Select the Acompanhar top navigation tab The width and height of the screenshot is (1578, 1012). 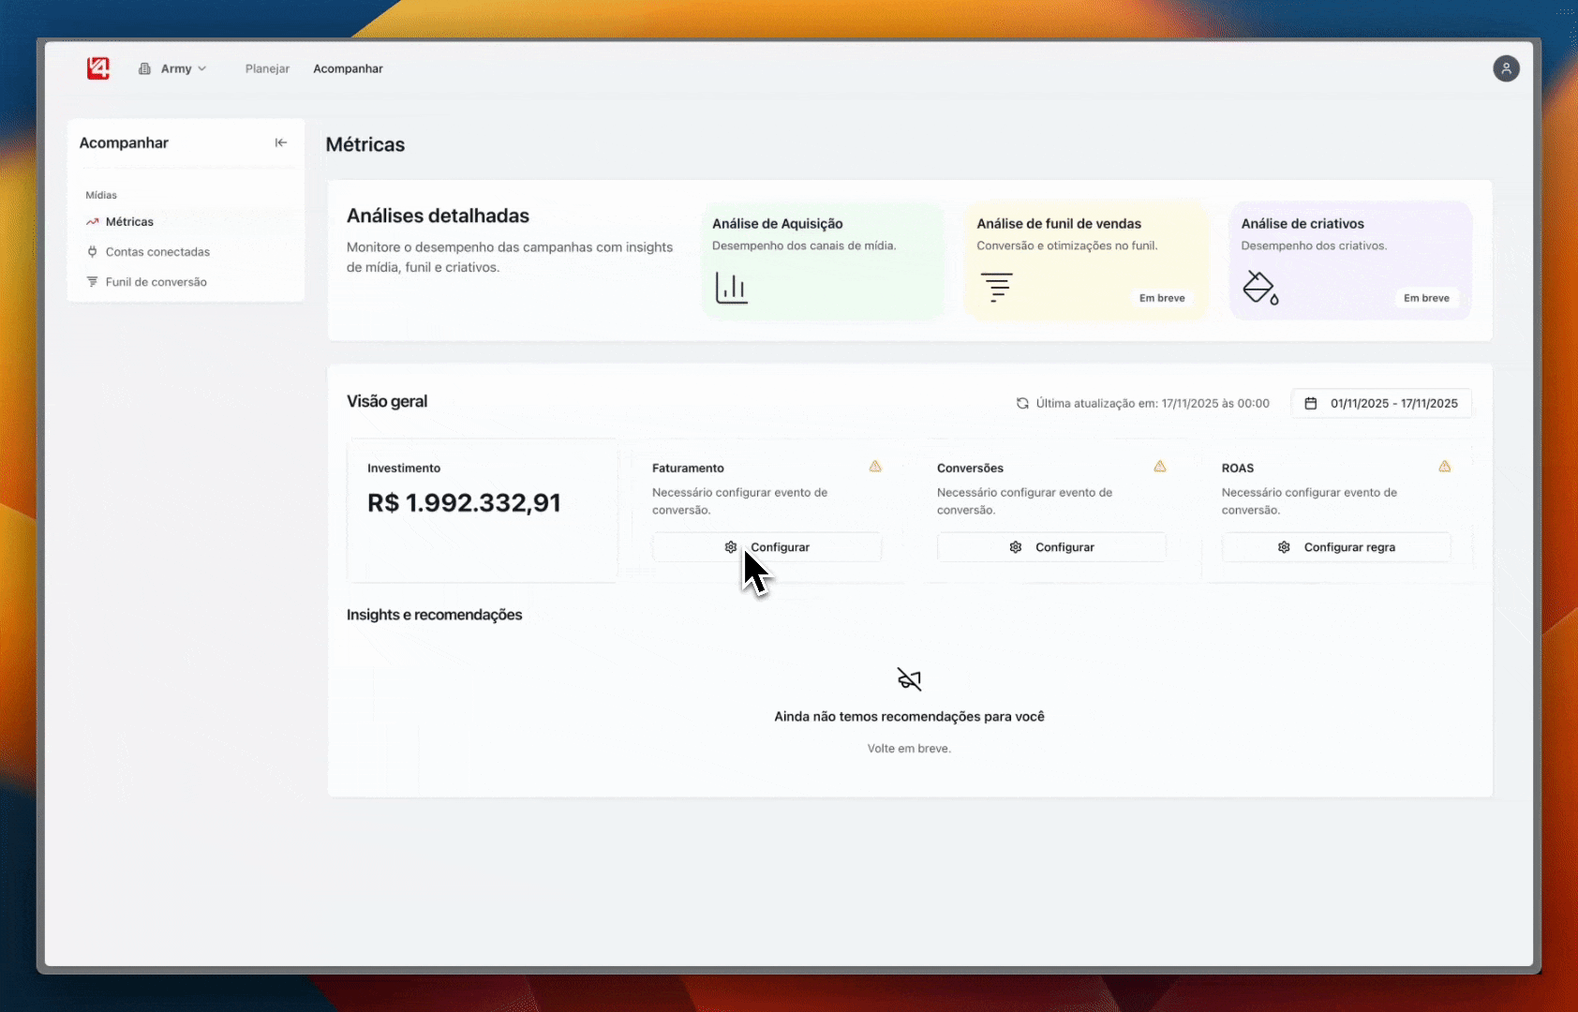click(348, 68)
